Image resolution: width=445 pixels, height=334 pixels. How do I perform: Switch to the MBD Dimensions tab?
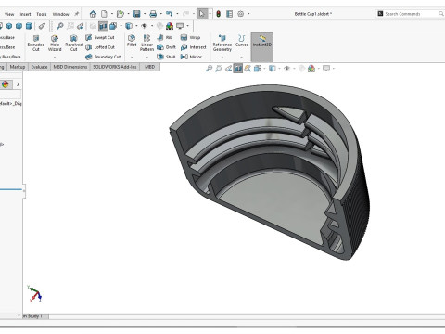70,67
